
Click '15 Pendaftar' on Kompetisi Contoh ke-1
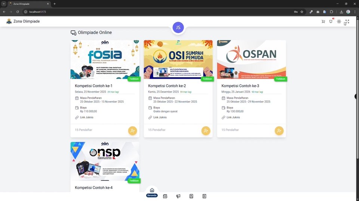(x=83, y=130)
